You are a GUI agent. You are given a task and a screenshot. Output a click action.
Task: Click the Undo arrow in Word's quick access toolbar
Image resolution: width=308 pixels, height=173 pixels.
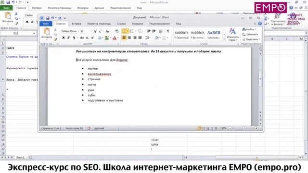coord(52,18)
